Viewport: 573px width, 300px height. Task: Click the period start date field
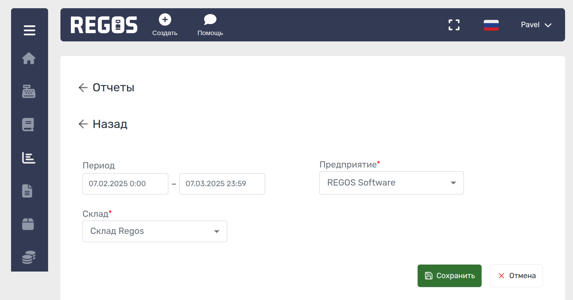coord(125,184)
